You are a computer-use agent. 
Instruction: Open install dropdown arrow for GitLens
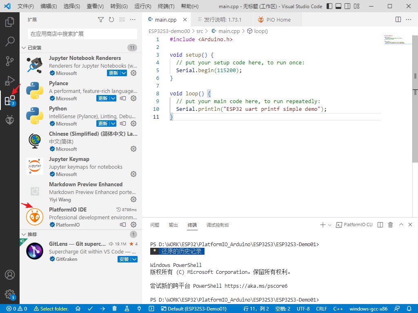tap(134, 259)
